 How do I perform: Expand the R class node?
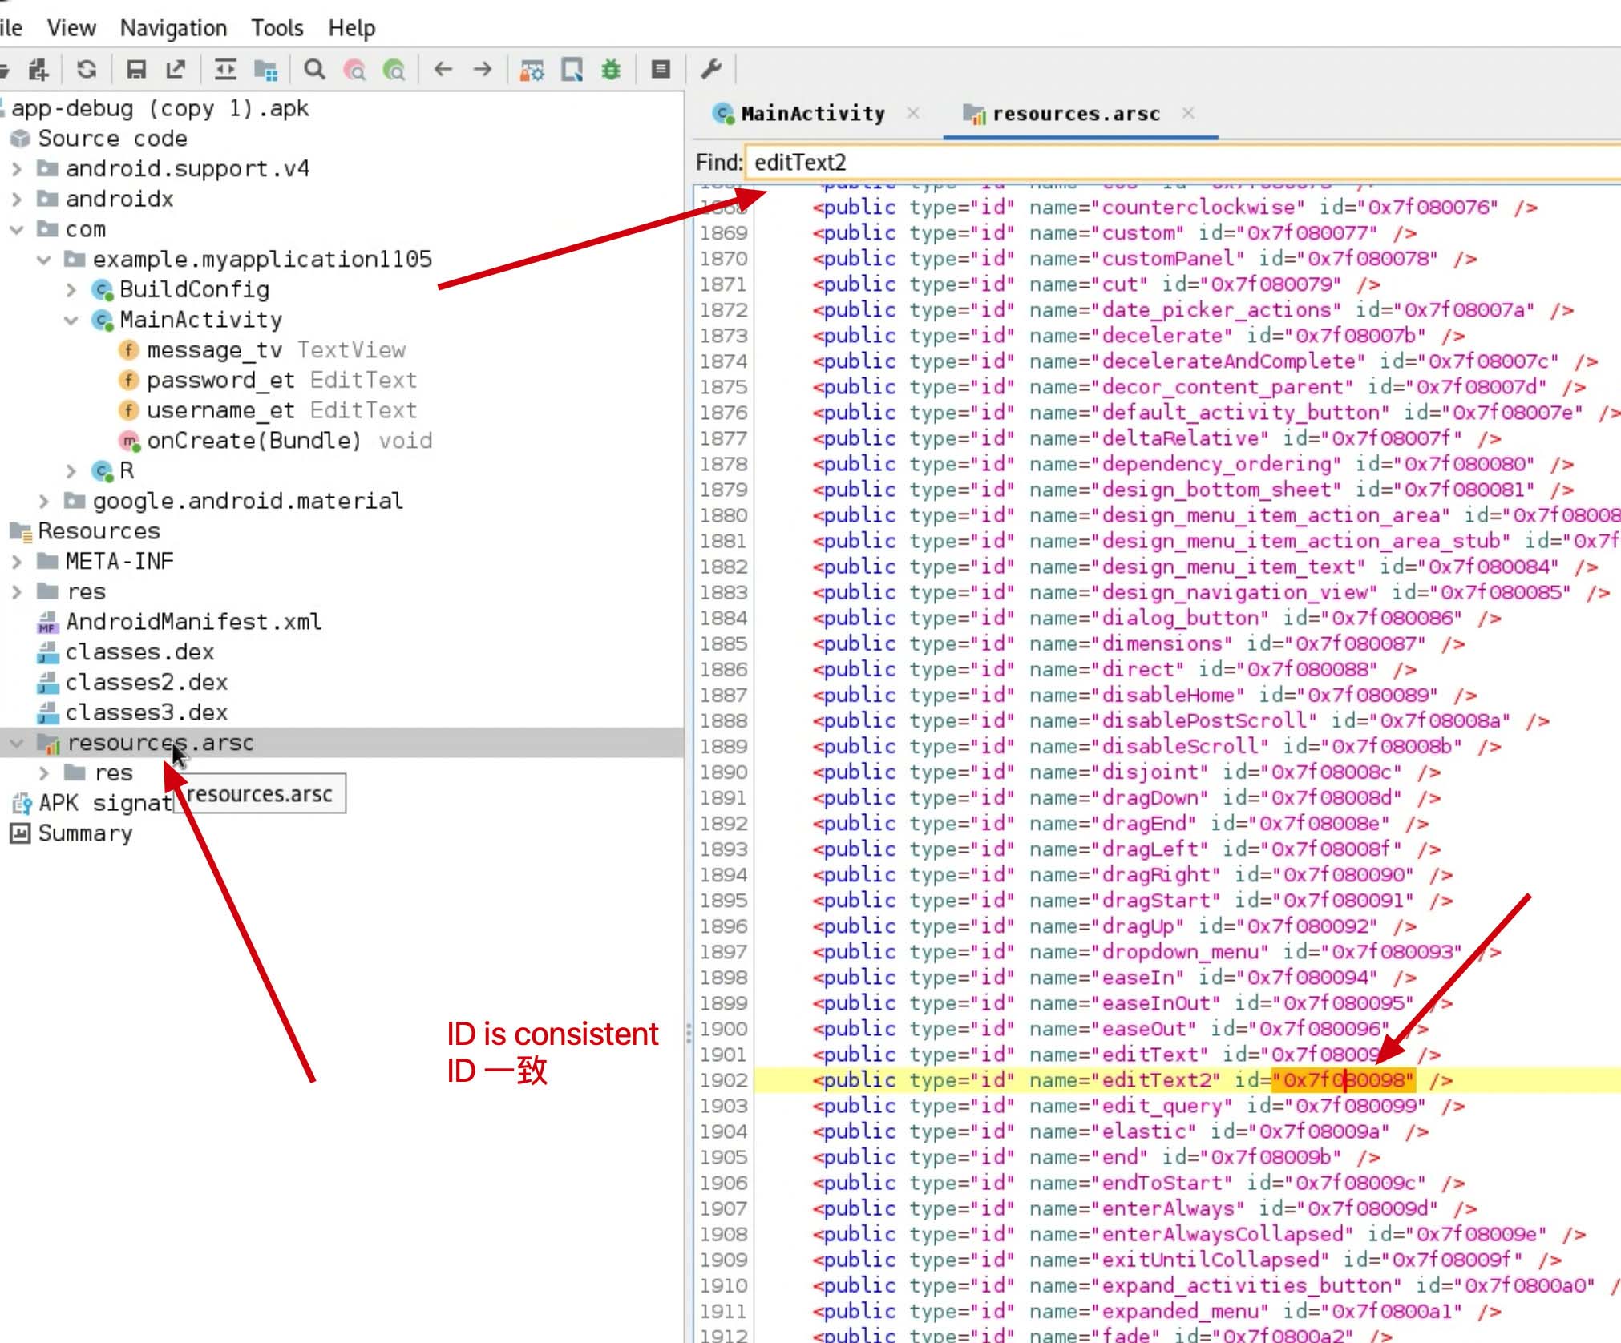(71, 470)
